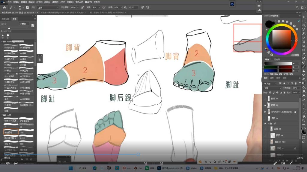Toggle the lock on the ca45fe2977 layer
The height and width of the screenshot is (172, 307).
click(296, 112)
